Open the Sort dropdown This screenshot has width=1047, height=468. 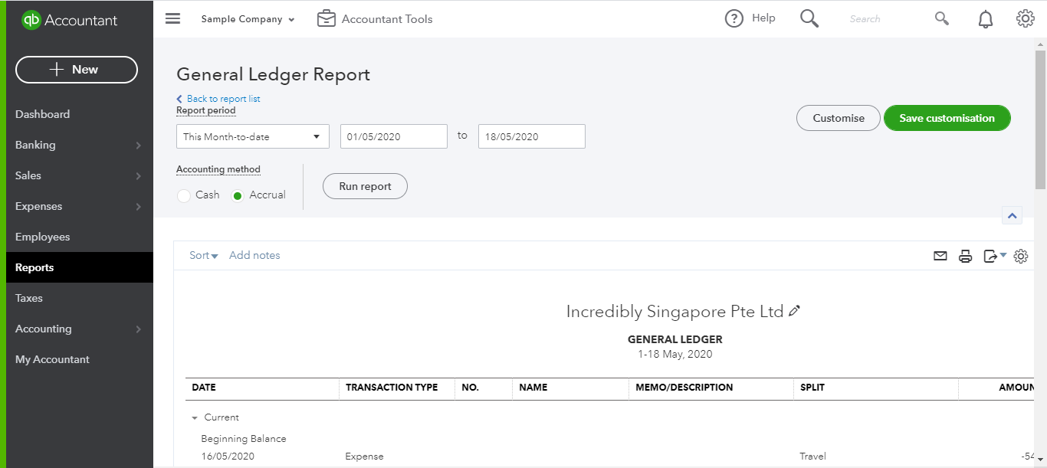[x=204, y=255]
